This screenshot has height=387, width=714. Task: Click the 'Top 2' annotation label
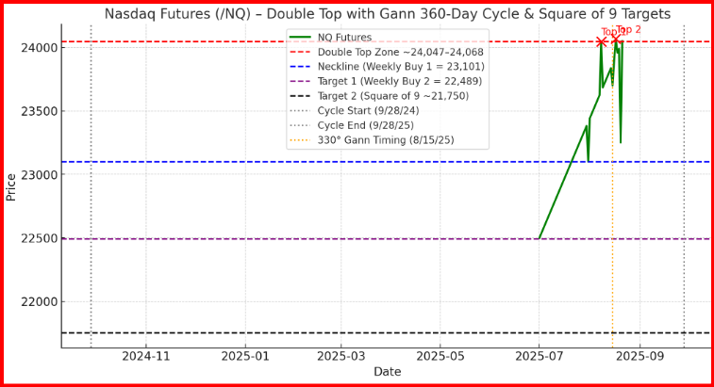coord(628,29)
